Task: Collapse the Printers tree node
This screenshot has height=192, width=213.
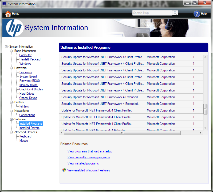Action: (x=11, y=102)
